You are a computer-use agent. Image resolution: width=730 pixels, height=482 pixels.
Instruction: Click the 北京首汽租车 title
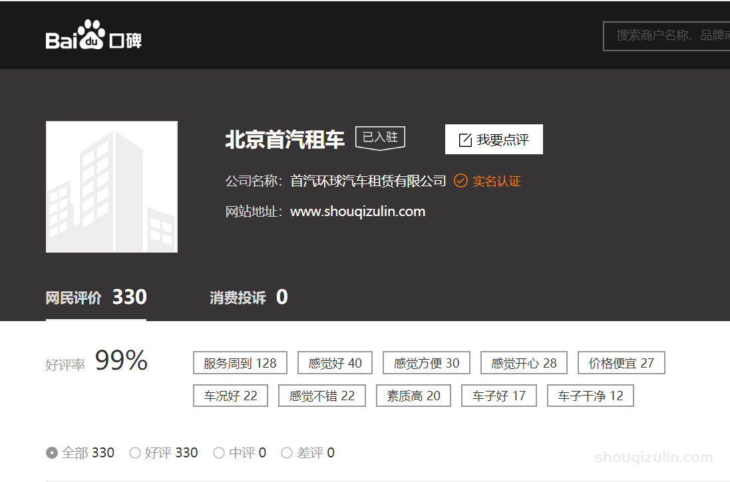tap(285, 139)
